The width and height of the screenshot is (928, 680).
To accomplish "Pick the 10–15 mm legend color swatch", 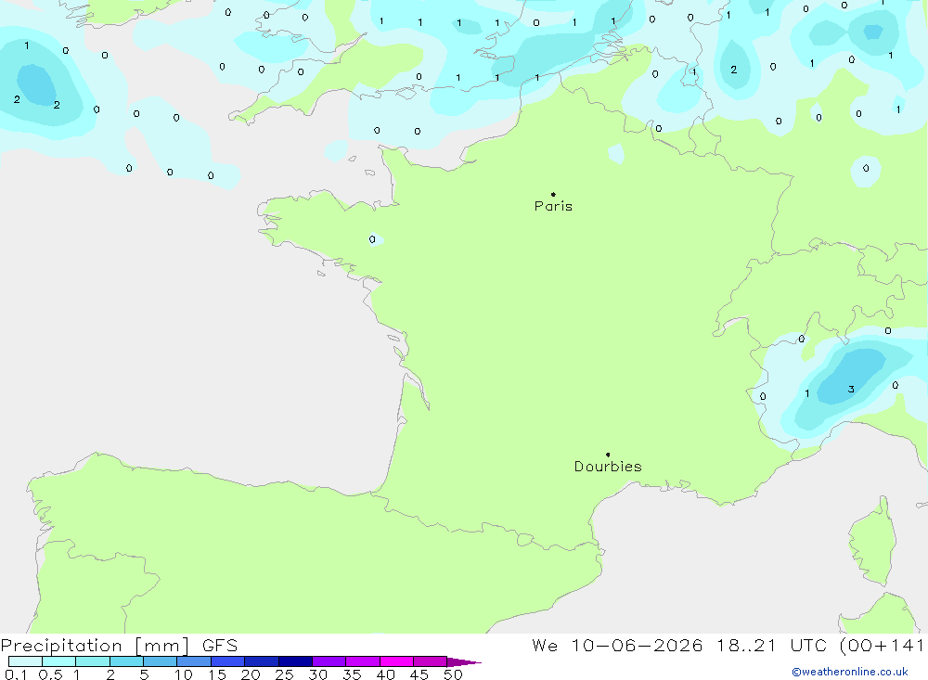I will tap(194, 661).
